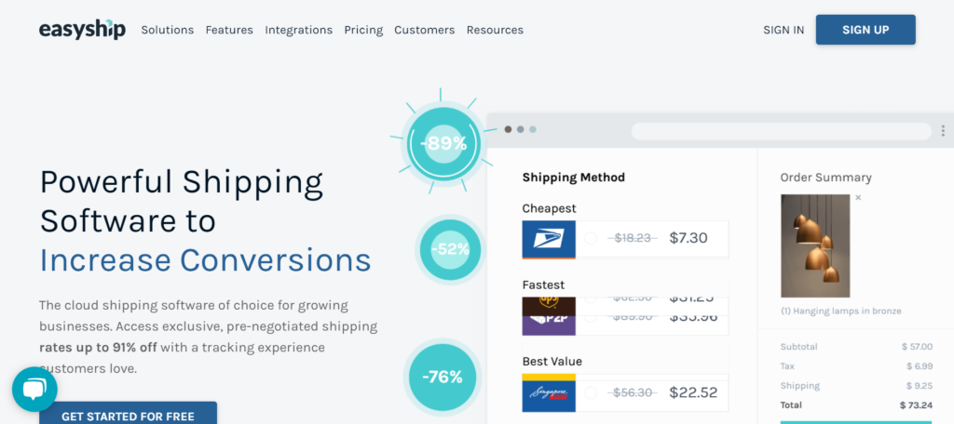
Task: Go to the Integrations menu item
Action: coord(299,30)
